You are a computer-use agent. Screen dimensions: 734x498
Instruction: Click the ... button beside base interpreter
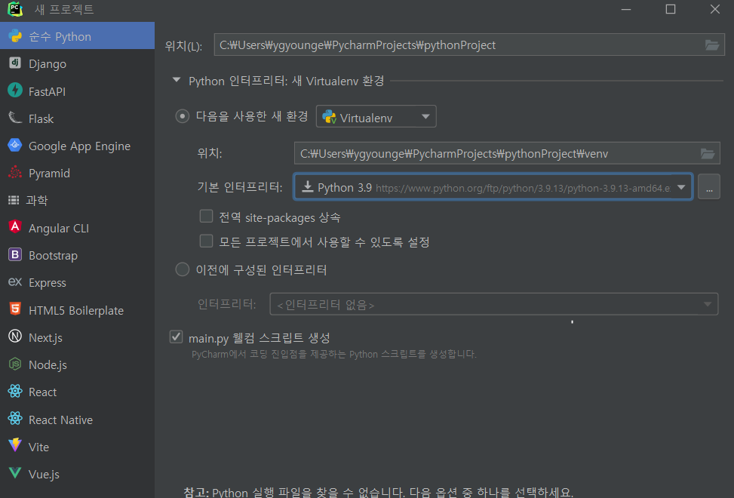coord(708,187)
